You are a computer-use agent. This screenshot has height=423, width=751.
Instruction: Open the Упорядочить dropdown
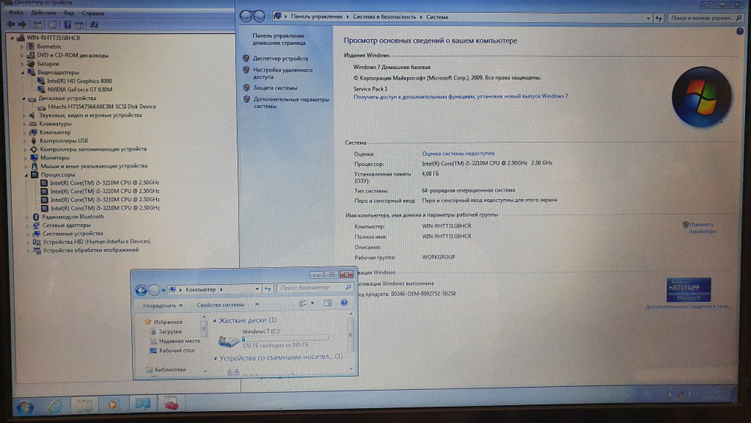pyautogui.click(x=162, y=306)
